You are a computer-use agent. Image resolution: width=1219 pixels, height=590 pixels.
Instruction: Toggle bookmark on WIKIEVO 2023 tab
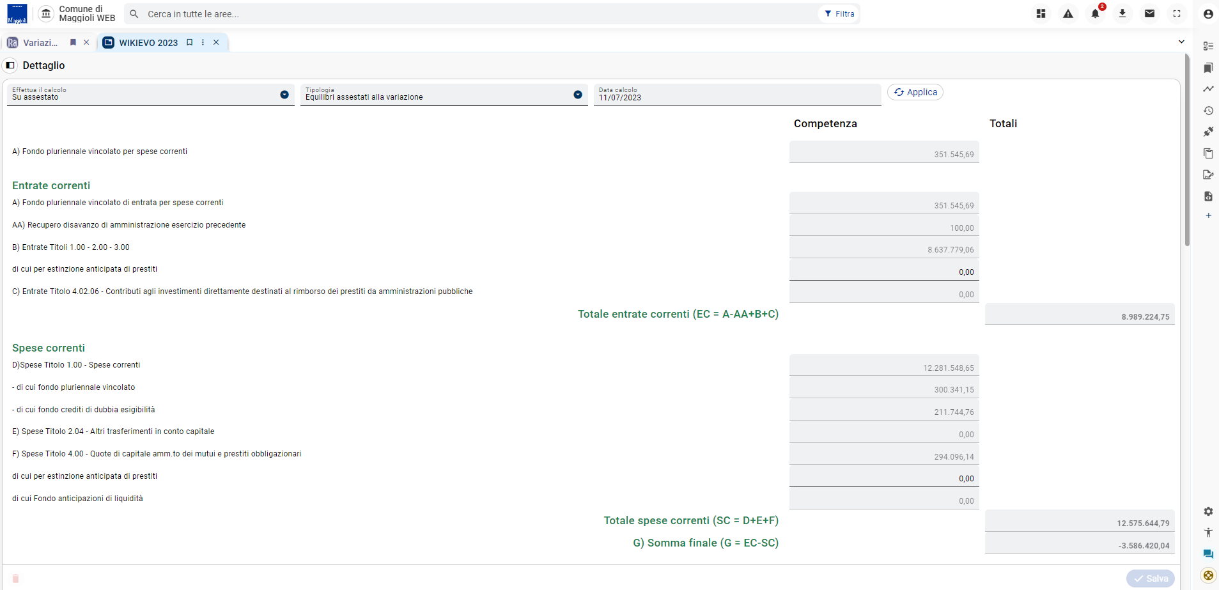click(x=190, y=42)
